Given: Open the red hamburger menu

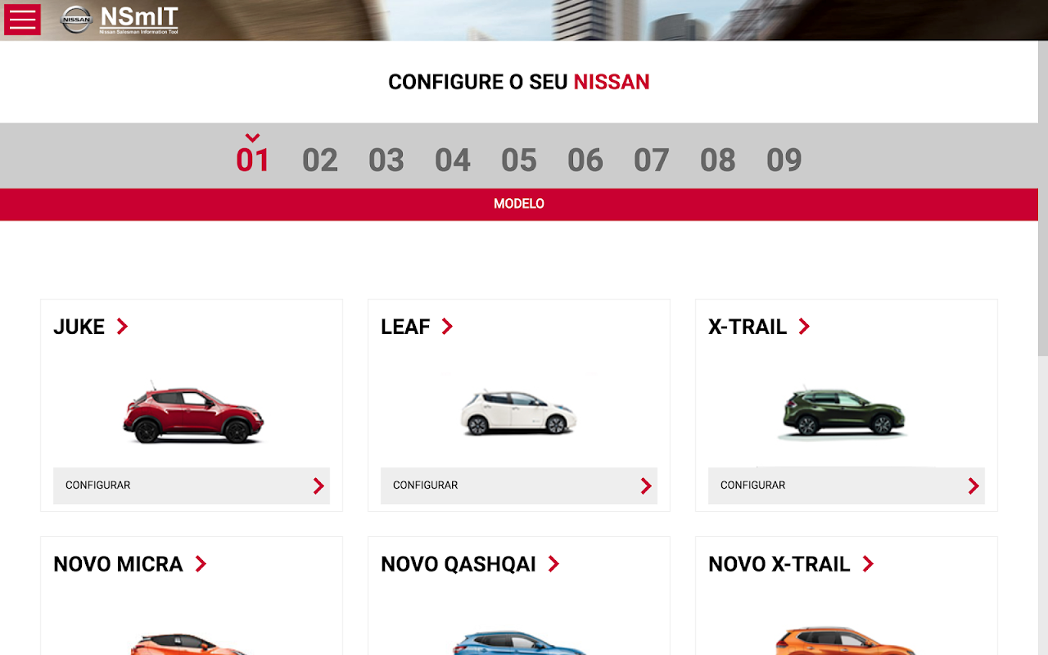Looking at the screenshot, I should (22, 20).
